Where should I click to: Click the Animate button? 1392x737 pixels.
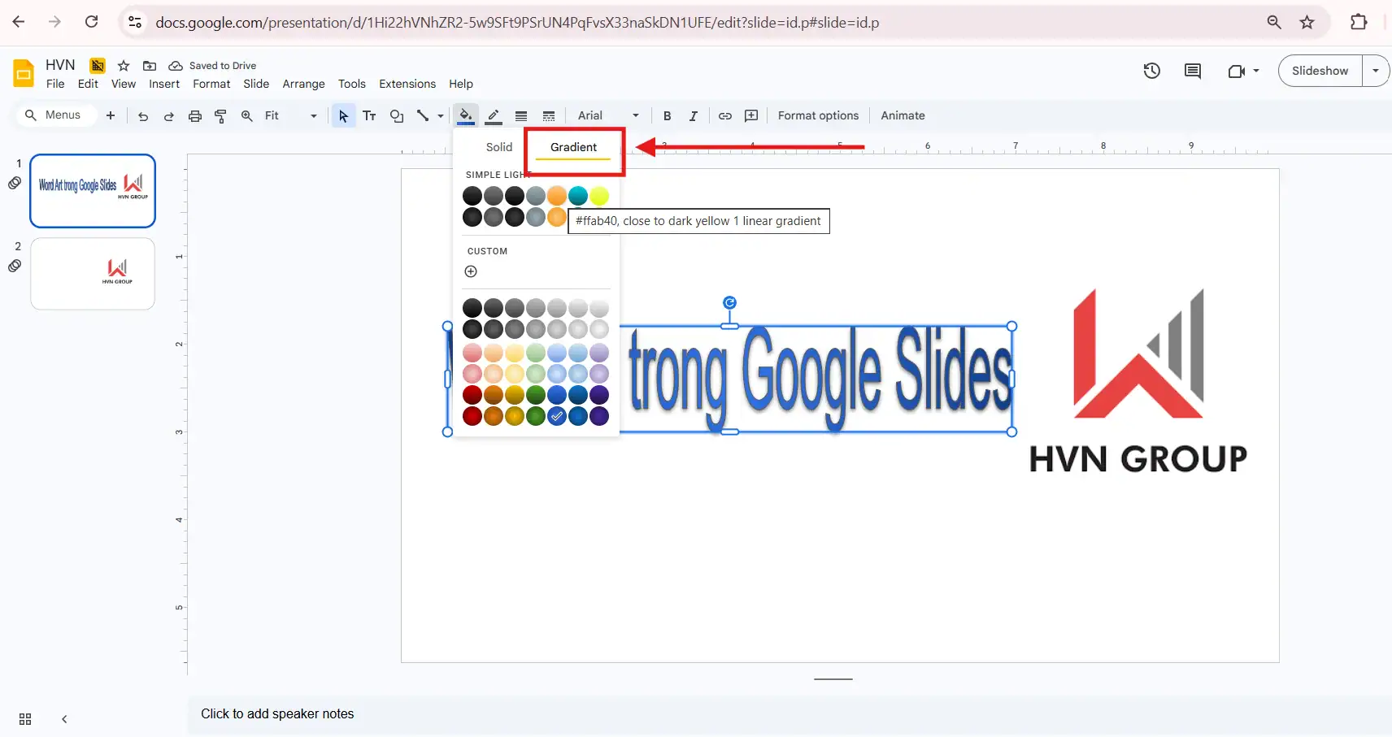[x=903, y=115]
